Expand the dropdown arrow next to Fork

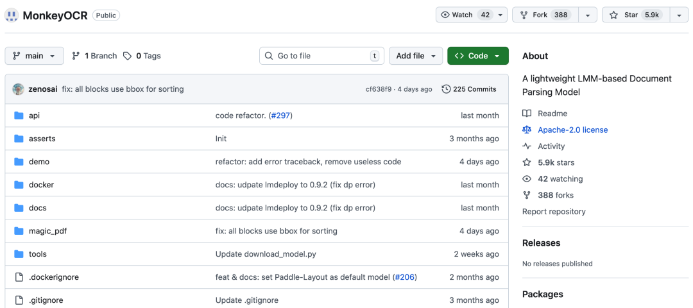click(588, 15)
